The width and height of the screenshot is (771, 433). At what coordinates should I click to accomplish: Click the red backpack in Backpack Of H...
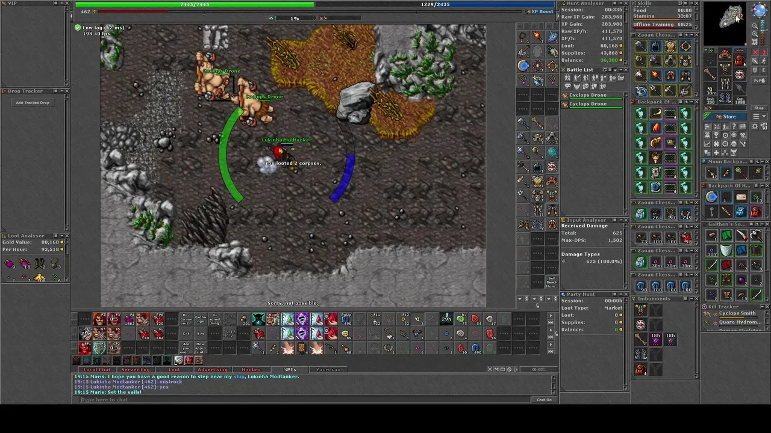click(756, 211)
